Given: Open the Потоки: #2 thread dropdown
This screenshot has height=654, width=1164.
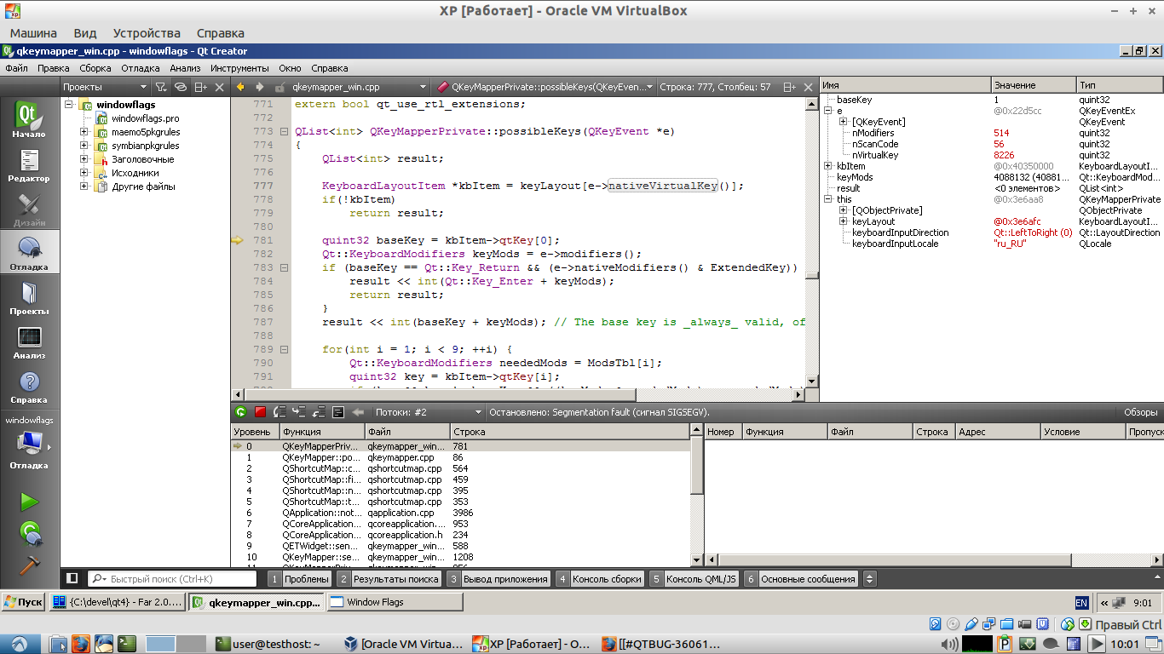Looking at the screenshot, I should pyautogui.click(x=424, y=412).
